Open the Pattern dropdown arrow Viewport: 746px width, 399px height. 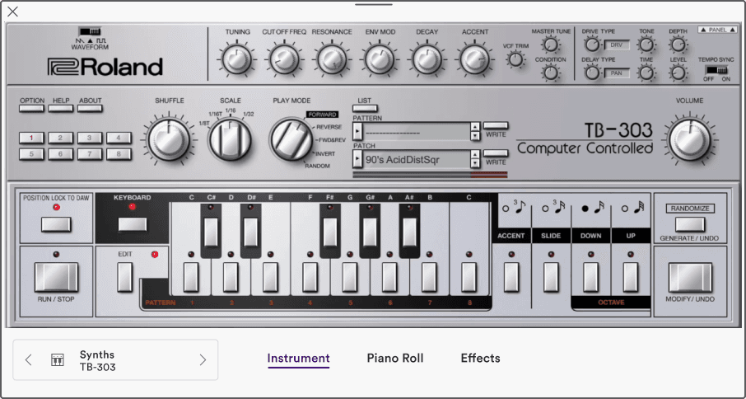357,131
